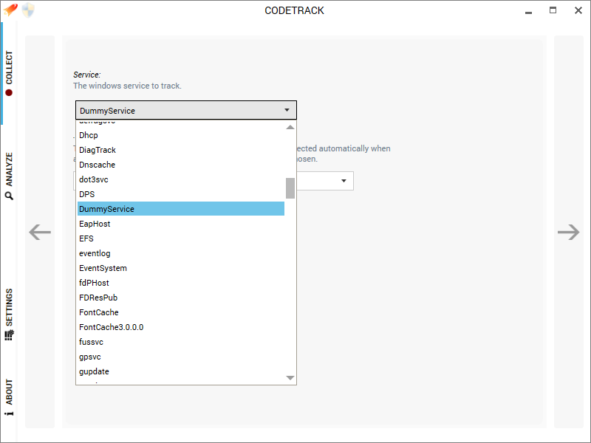Select DiagTrack service

[x=181, y=150]
